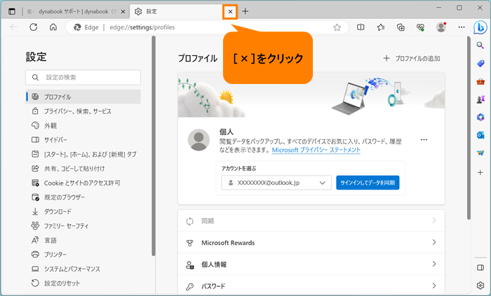Open the account email dropdown
The height and width of the screenshot is (296, 491).
pos(276,183)
